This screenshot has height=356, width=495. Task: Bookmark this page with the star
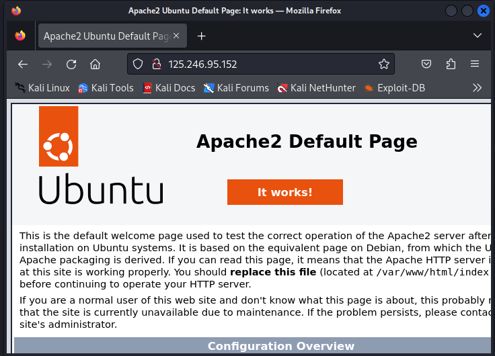[384, 64]
